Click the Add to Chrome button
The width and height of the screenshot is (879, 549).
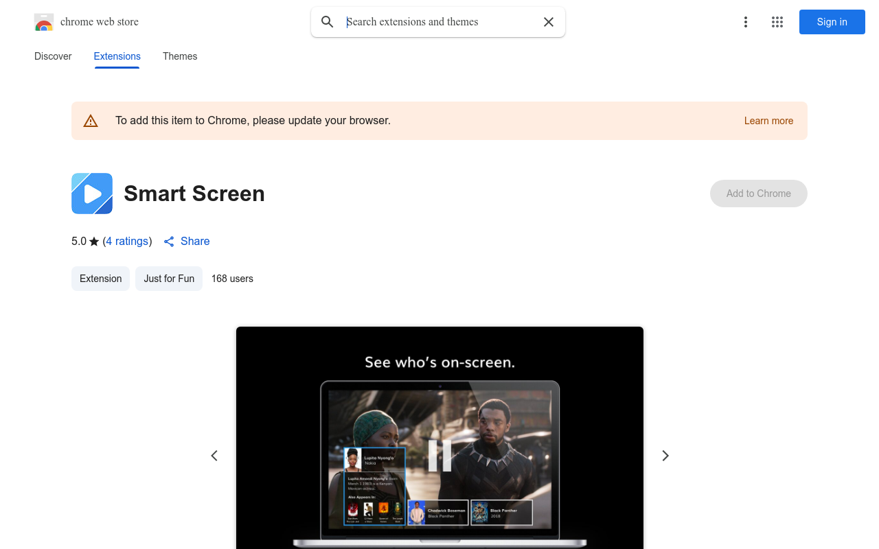click(x=759, y=194)
